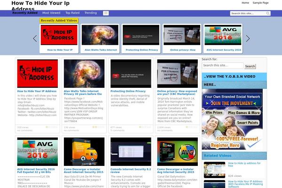This screenshot has height=188, width=282.
Task: Open grid thumbnail AVG Internet Security 2016 Licencias
Action: 38,152
